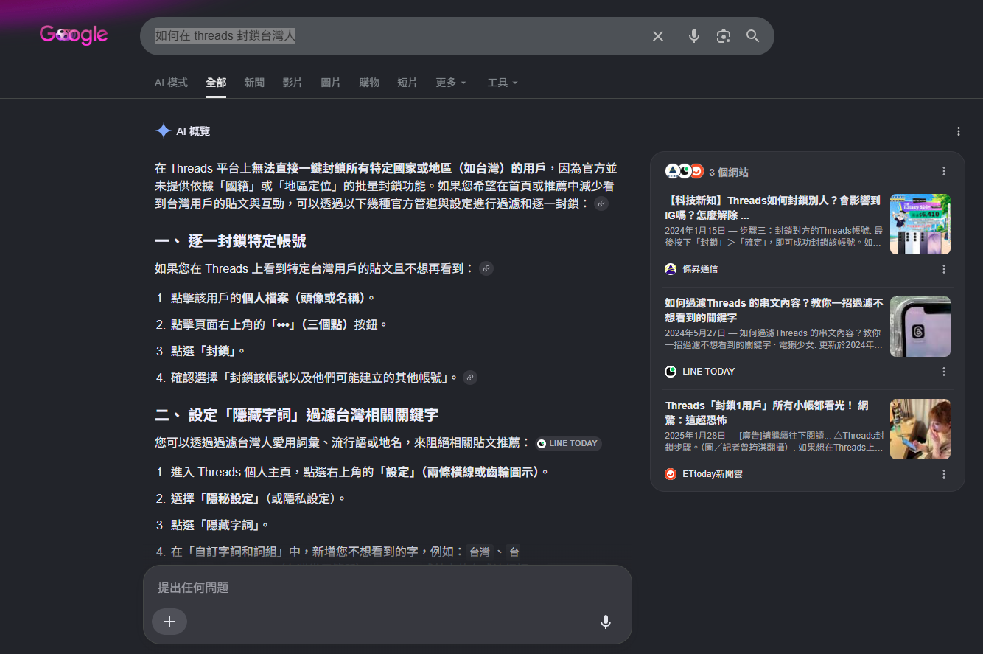The width and height of the screenshot is (983, 654).
Task: Click 2024年1月15日 article snippet text
Action: [774, 236]
